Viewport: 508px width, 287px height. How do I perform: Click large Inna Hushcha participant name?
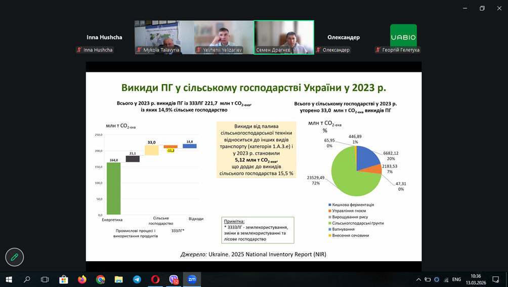(x=104, y=37)
